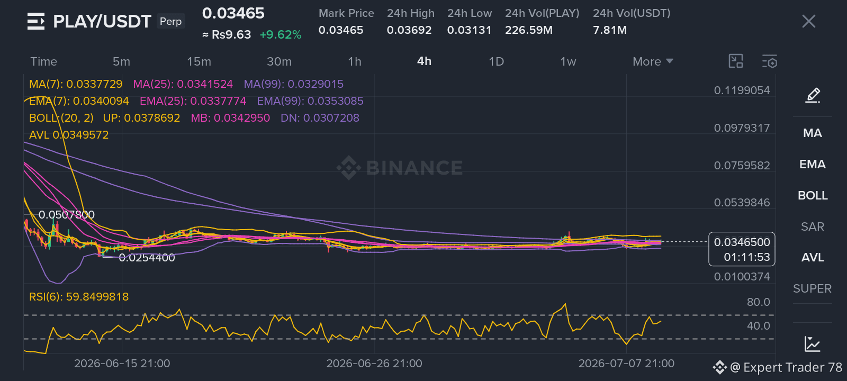Click the +9.62% change value

click(x=281, y=35)
